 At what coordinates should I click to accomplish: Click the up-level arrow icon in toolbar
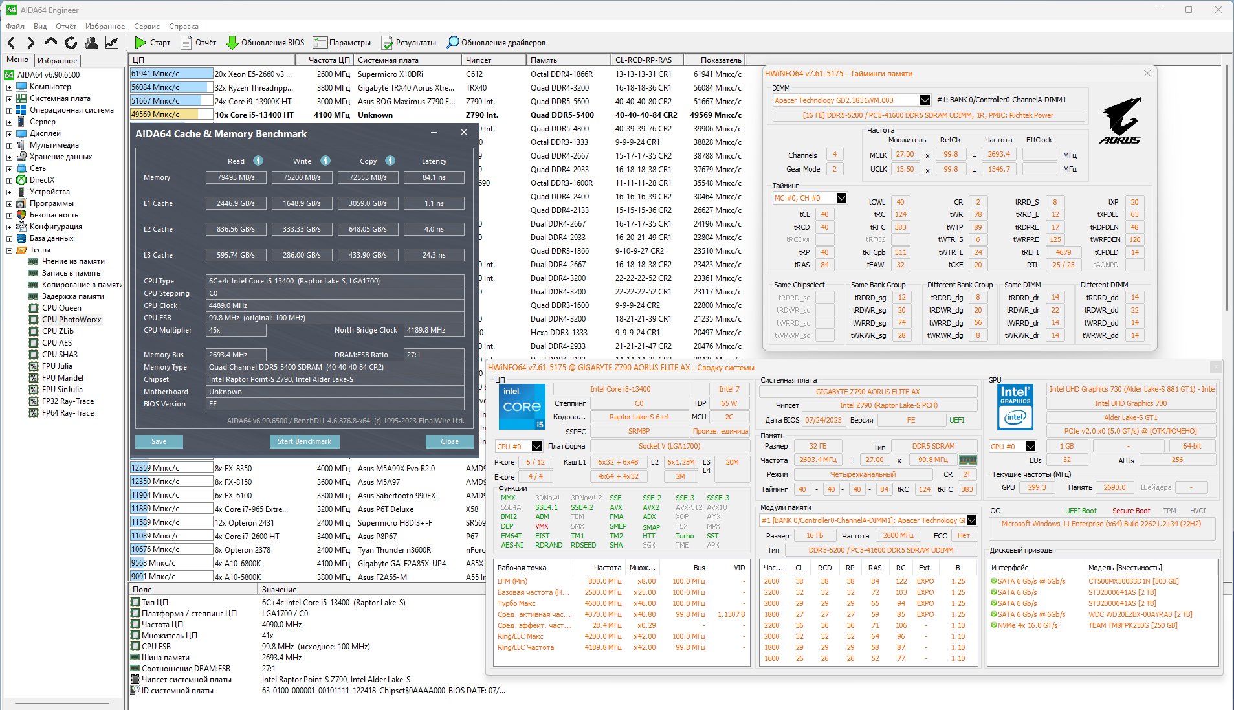click(50, 43)
